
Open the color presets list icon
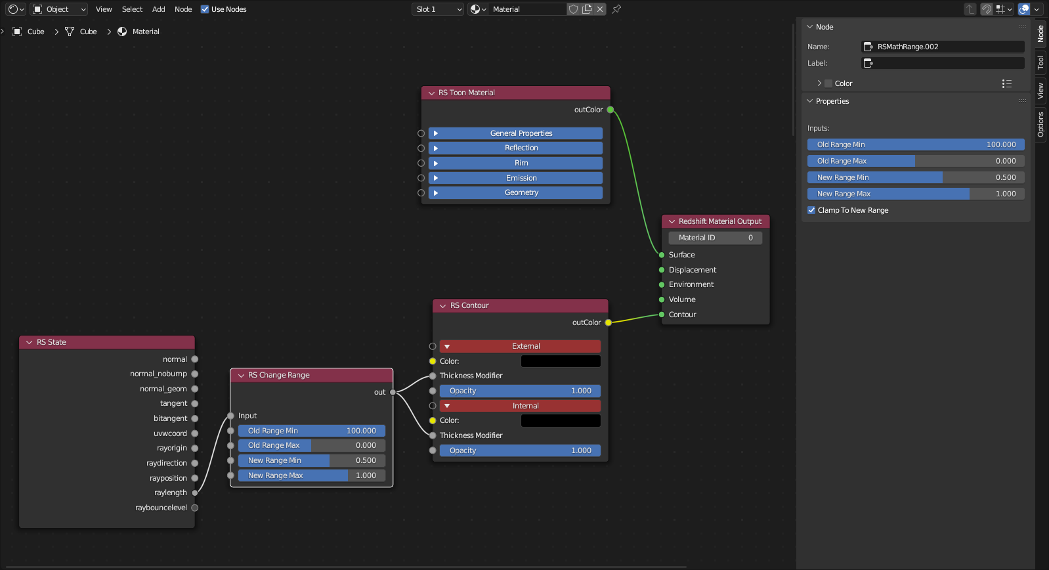pos(1007,83)
